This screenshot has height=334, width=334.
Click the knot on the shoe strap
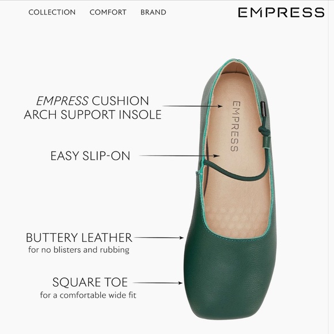(x=264, y=130)
